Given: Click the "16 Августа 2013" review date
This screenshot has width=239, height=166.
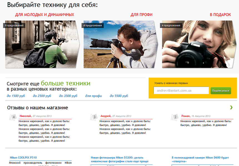Looking at the screenshot, I should click(201, 116).
